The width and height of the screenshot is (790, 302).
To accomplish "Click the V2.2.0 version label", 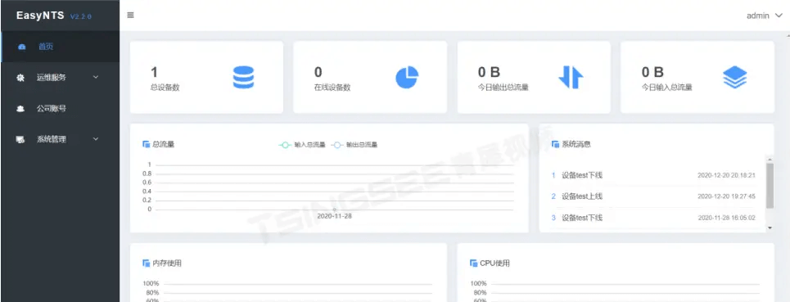I will (80, 16).
